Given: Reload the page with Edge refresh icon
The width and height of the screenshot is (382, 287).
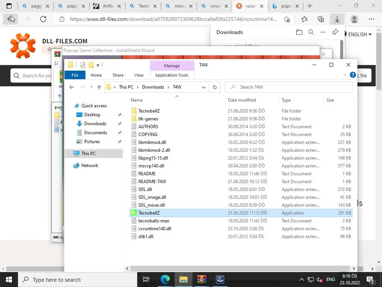Looking at the screenshot, I should click(43, 19).
